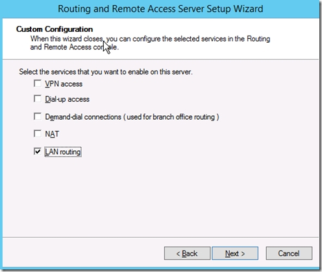
Task: Click the 'VPN access' label text
Action: coord(64,84)
